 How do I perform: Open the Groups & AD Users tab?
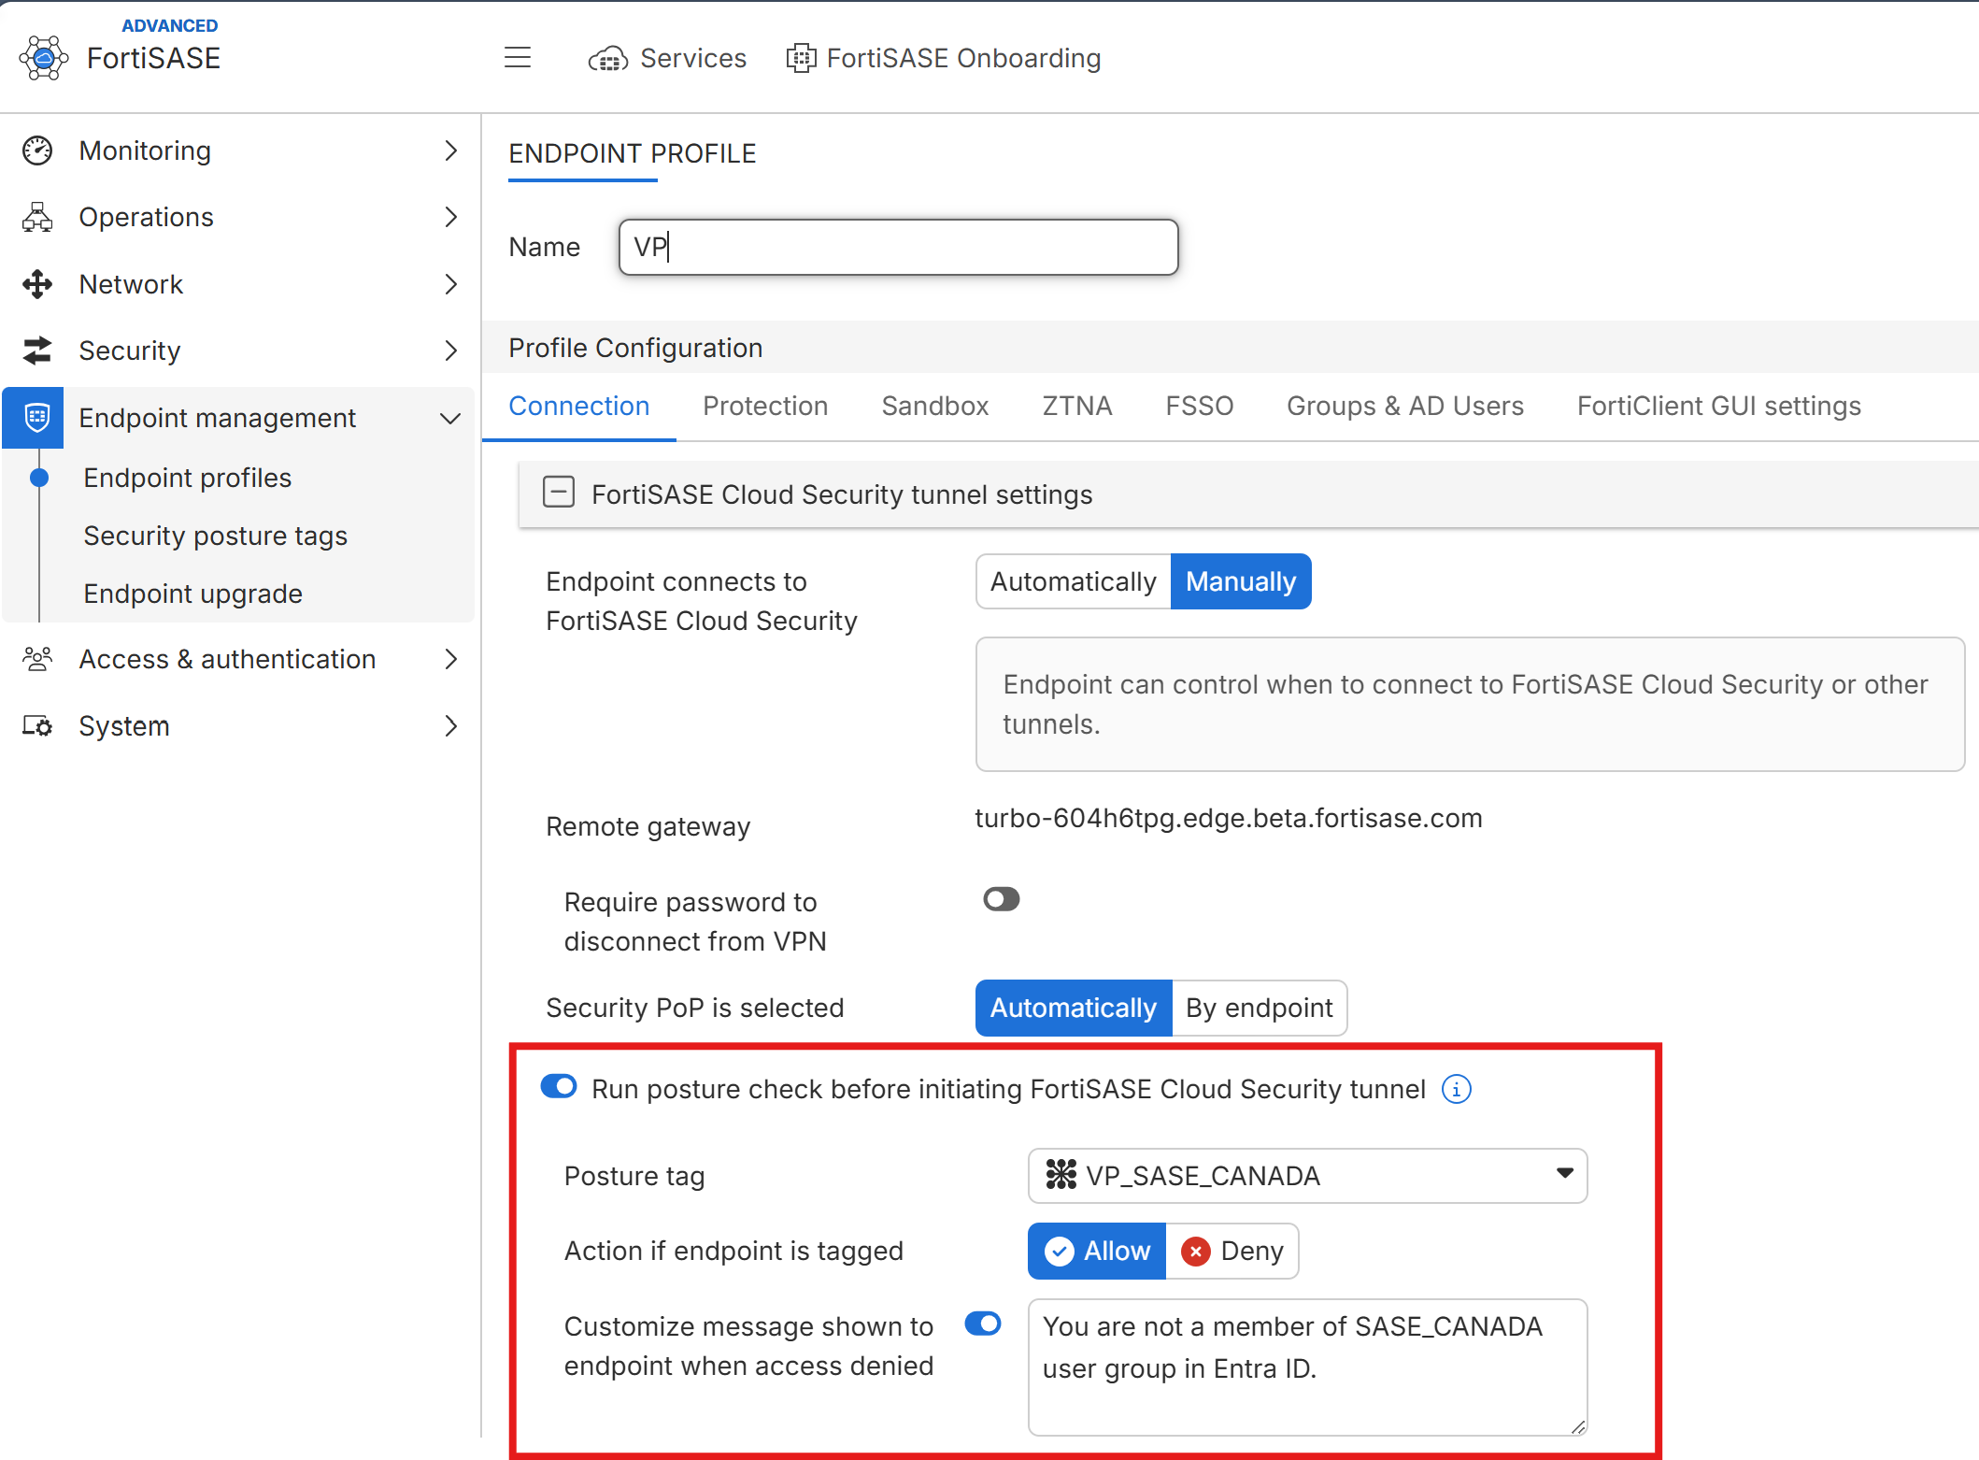1404,406
